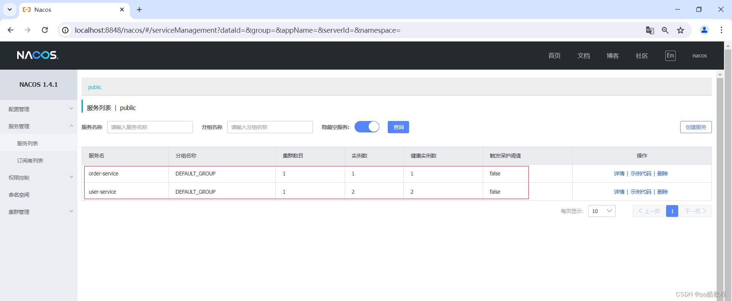This screenshot has width=732, height=301.
Task: Click the 创建服务 button
Action: [696, 127]
